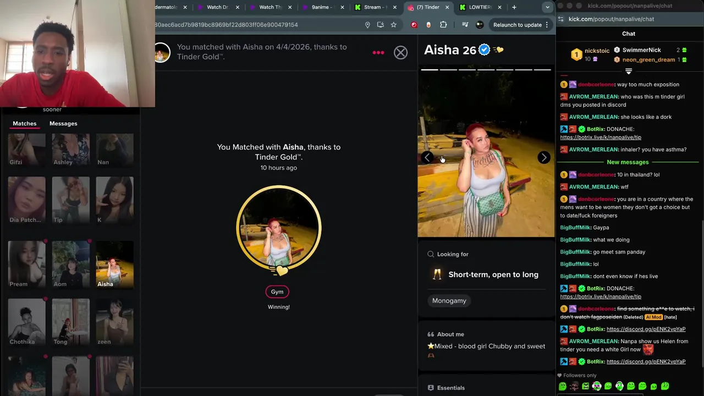Image resolution: width=704 pixels, height=396 pixels.
Task: Click Short-term, open to long text
Action: tap(493, 274)
